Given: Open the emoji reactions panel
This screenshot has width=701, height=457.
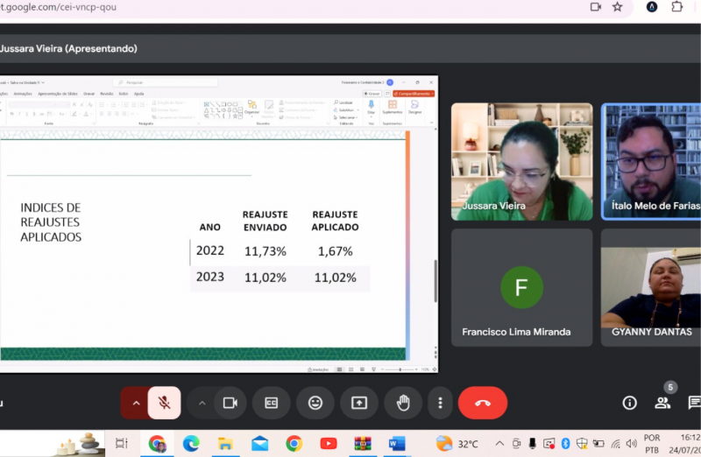Looking at the screenshot, I should click(315, 403).
